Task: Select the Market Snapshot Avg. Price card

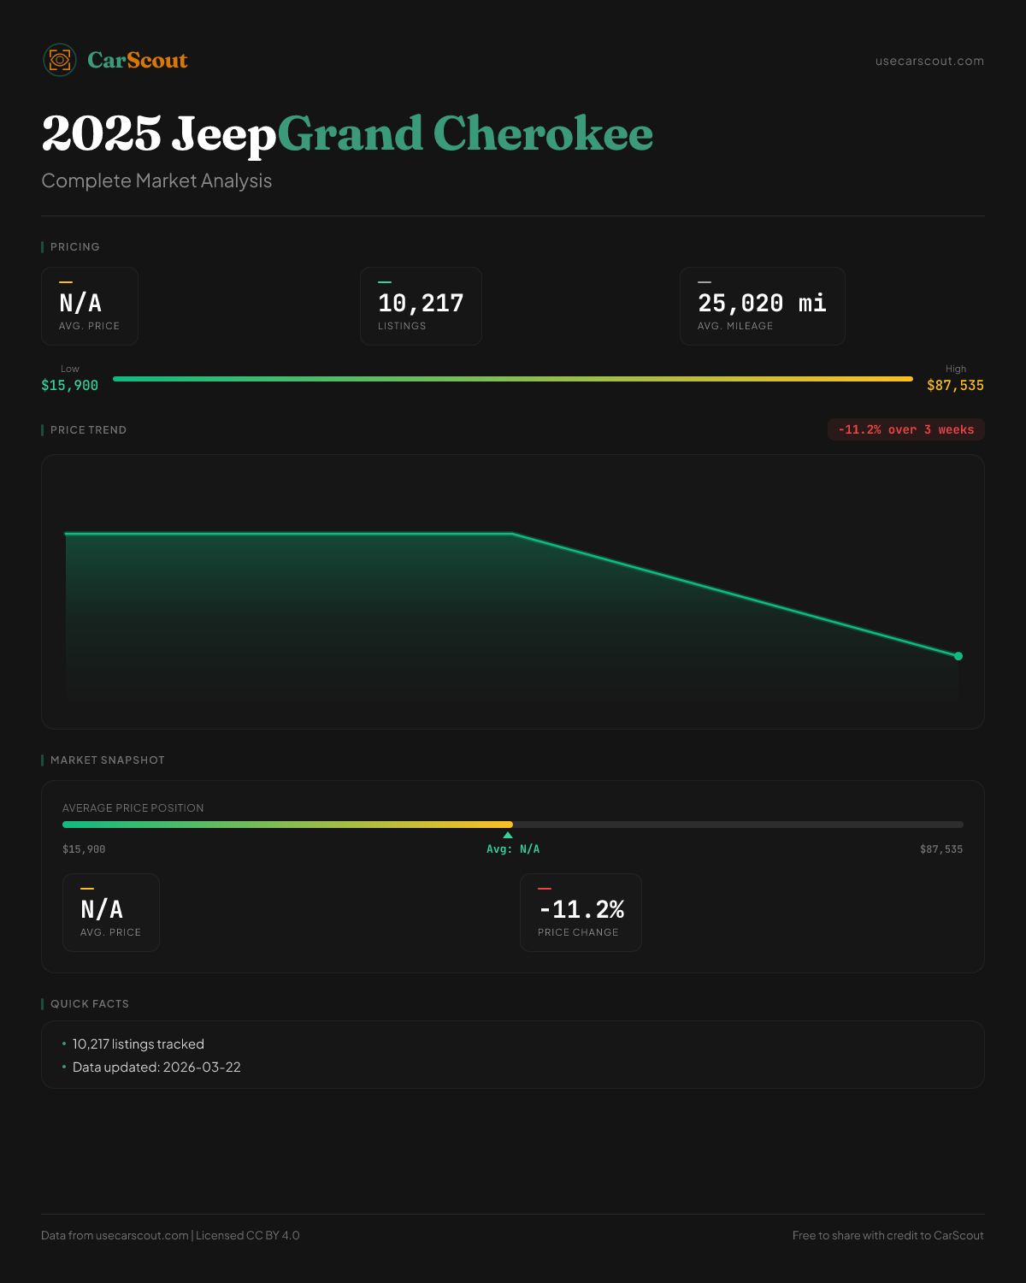Action: pos(111,913)
